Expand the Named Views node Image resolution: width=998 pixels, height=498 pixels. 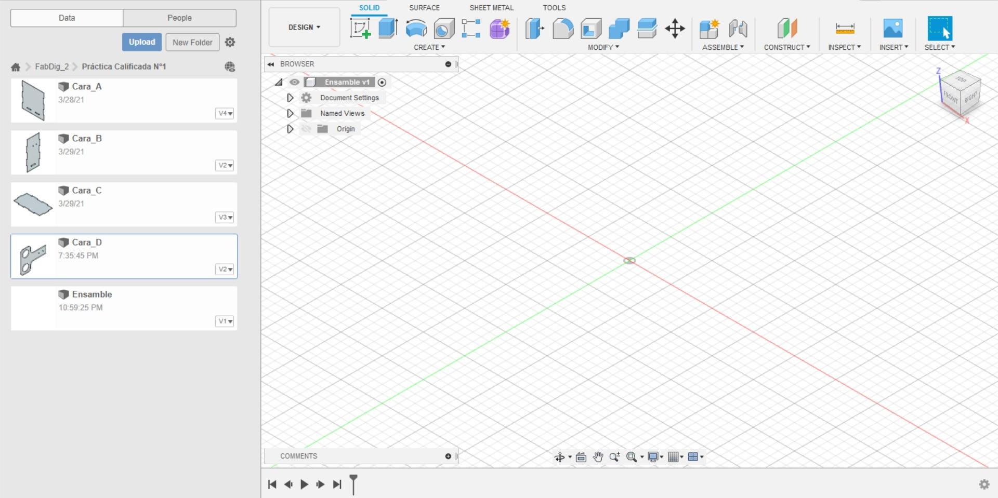point(290,113)
